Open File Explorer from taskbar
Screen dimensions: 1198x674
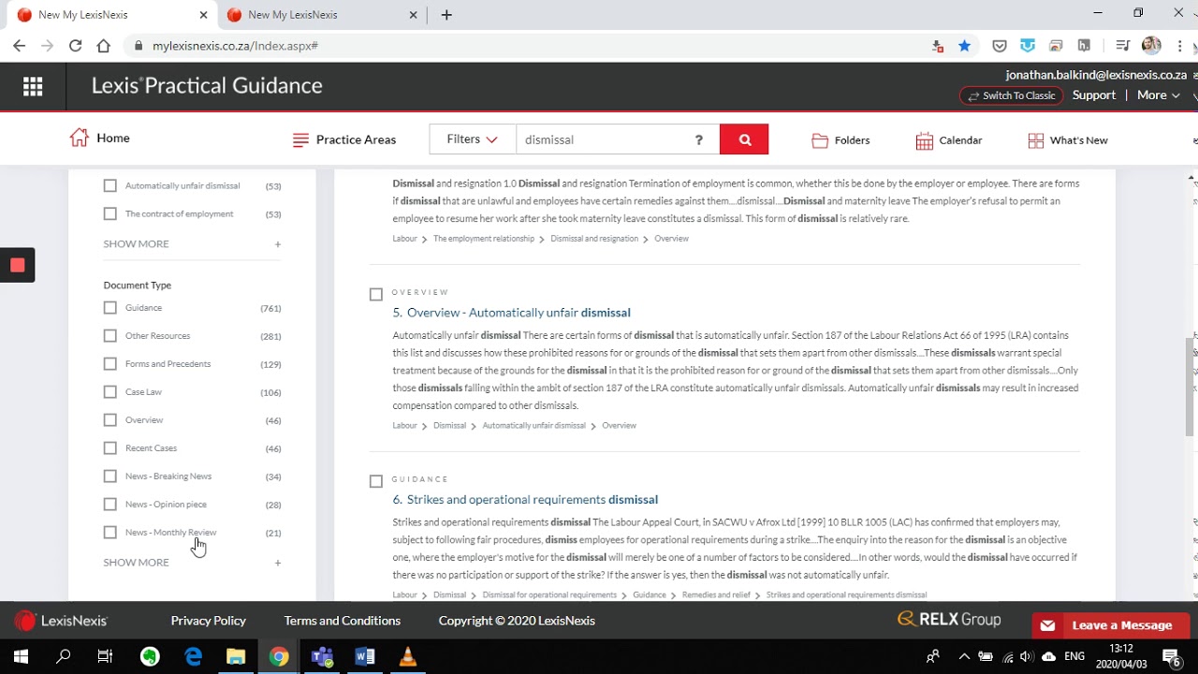pos(236,657)
